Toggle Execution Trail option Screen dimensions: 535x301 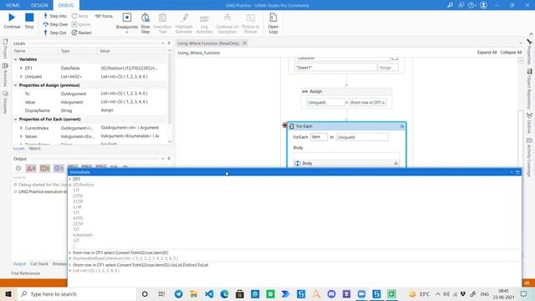[x=162, y=23]
